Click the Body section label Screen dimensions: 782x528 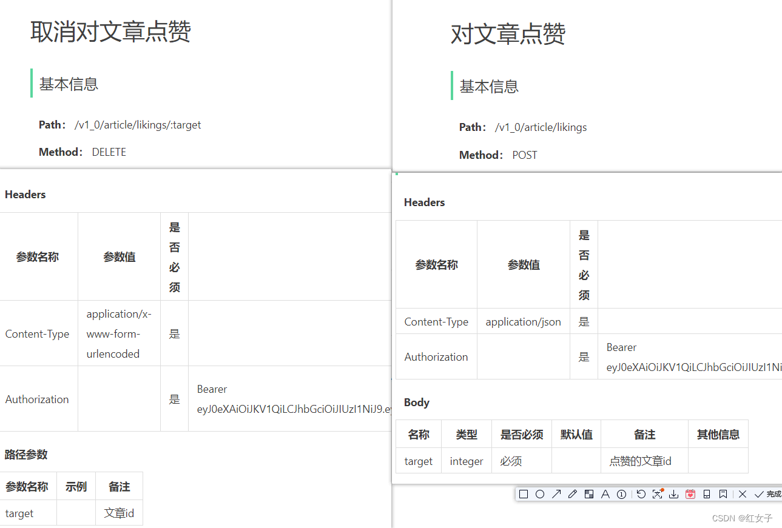[417, 403]
